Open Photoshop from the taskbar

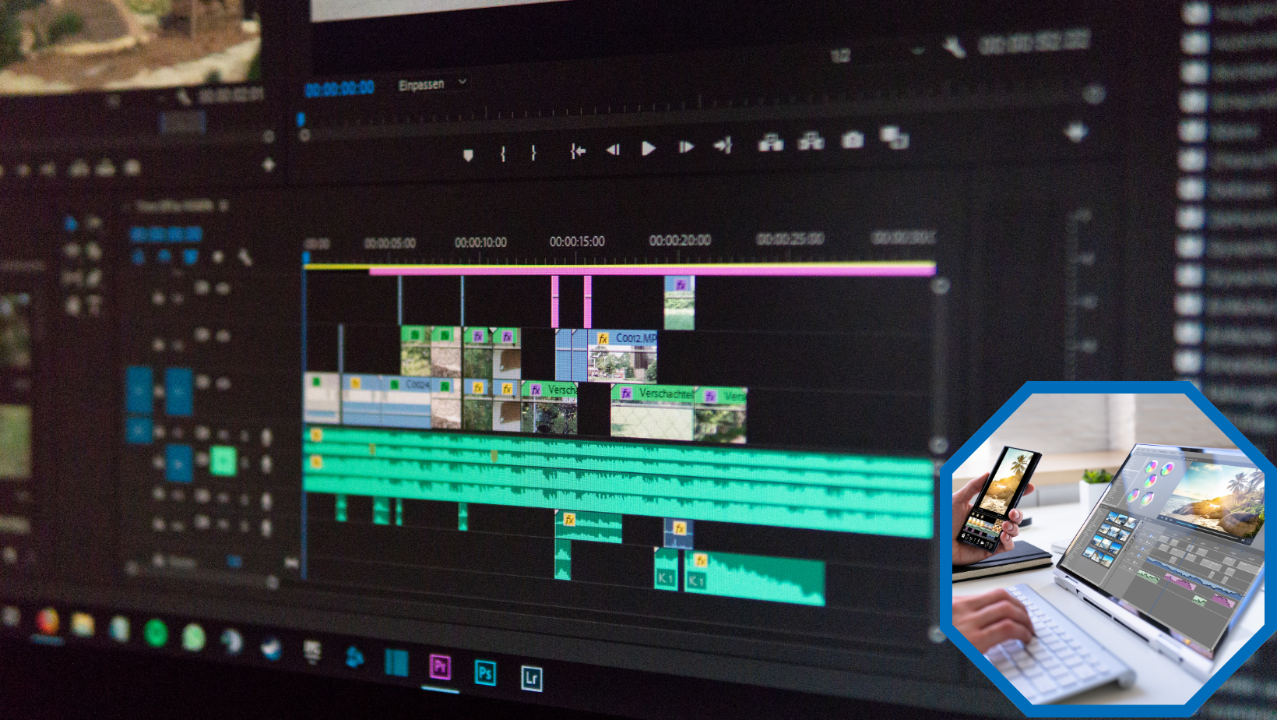484,672
